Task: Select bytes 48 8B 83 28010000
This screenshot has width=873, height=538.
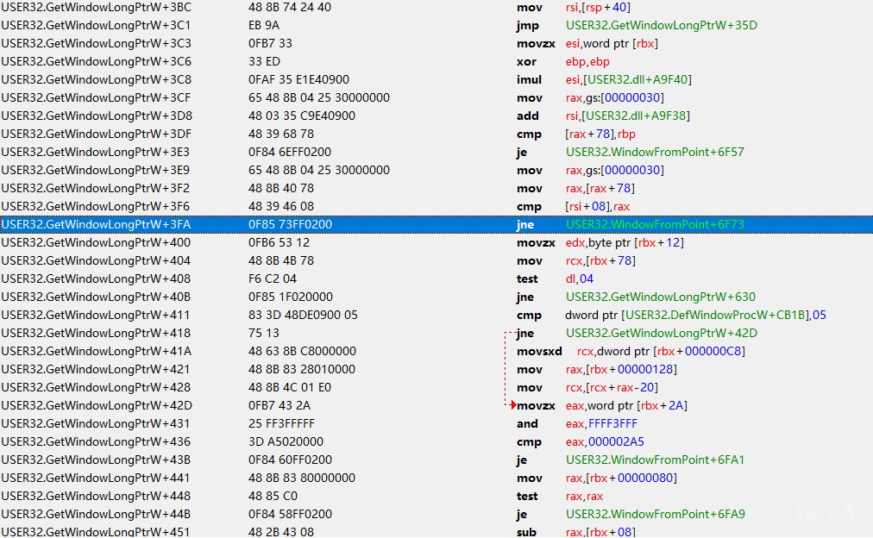Action: click(x=302, y=369)
